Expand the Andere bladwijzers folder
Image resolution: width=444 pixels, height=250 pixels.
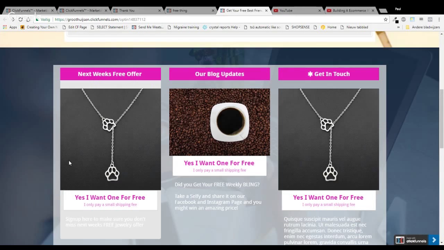(422, 27)
